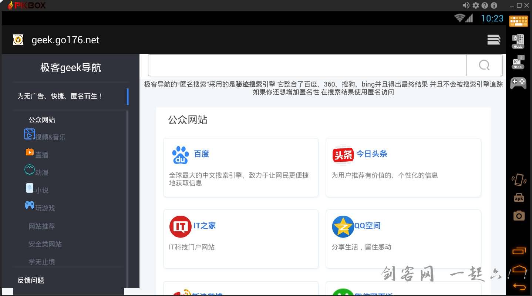The height and width of the screenshot is (296, 532).
Task: Open the gamepad controller icon in sidebar
Action: pyautogui.click(x=518, y=83)
